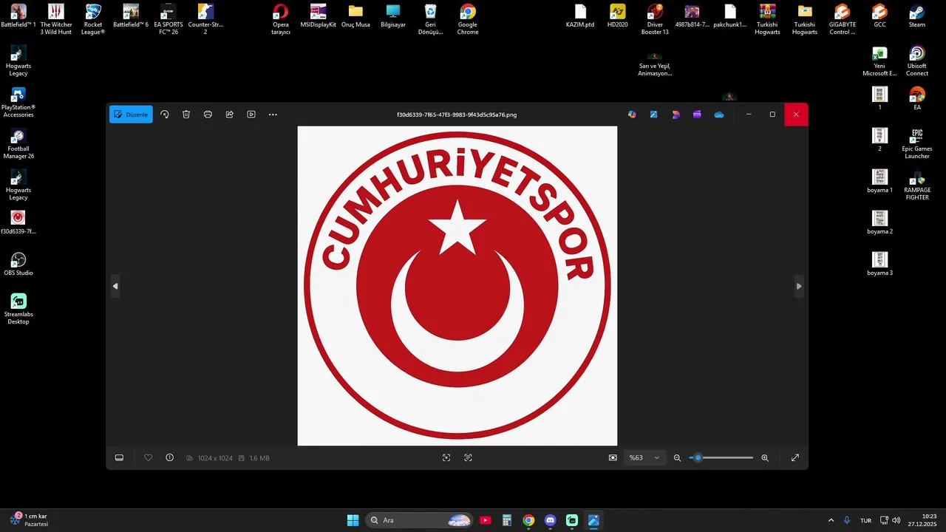Viewport: 946px width, 532px height.
Task: Open Discord from the taskbar
Action: click(550, 520)
